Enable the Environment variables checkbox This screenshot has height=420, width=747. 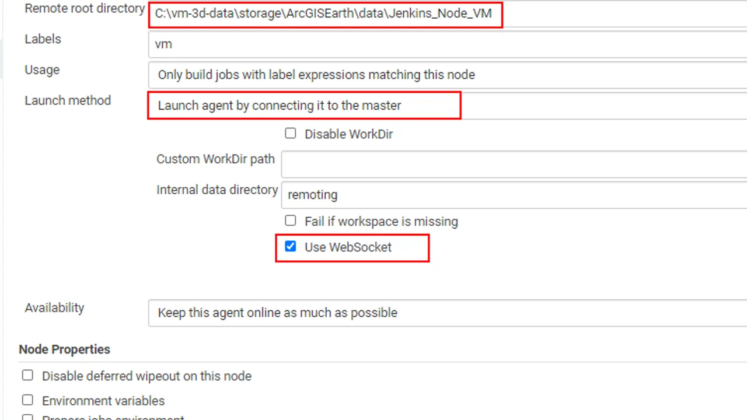click(x=27, y=400)
